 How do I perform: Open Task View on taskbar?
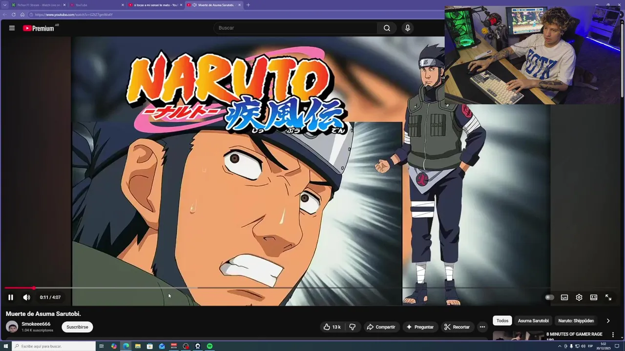(102, 346)
